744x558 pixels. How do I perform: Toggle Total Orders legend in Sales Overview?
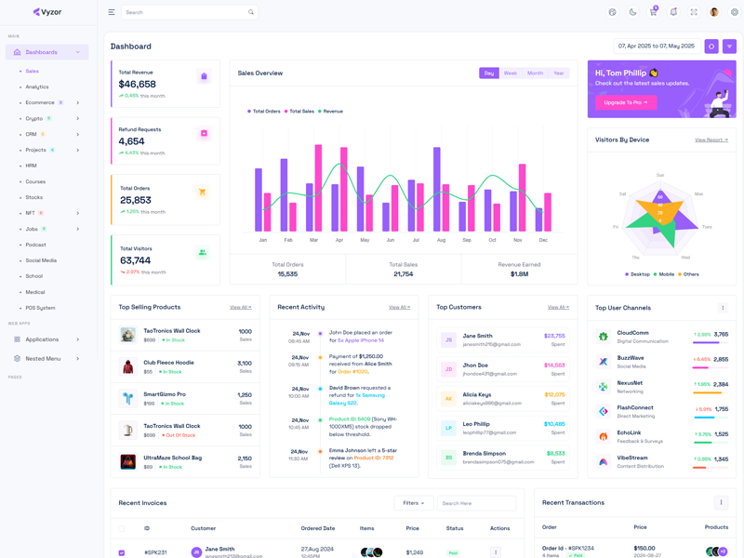pyautogui.click(x=264, y=112)
